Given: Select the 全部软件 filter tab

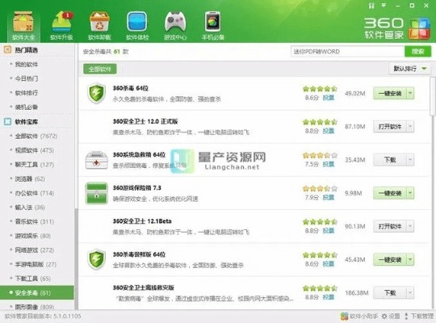Looking at the screenshot, I should tap(100, 69).
